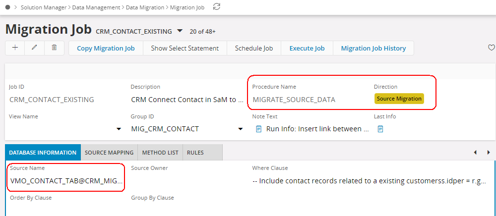Click the plus icon to add new record
This screenshot has height=216, width=496.
pyautogui.click(x=15, y=48)
